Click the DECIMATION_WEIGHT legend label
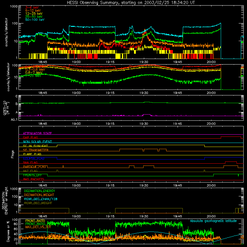The height and width of the screenshot is (247, 247). click(39, 195)
